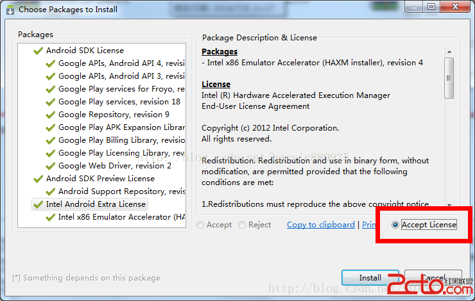This screenshot has height=301, width=475.
Task: Click checkmark icon next to Google Play Billing Library
Action: [x=50, y=140]
